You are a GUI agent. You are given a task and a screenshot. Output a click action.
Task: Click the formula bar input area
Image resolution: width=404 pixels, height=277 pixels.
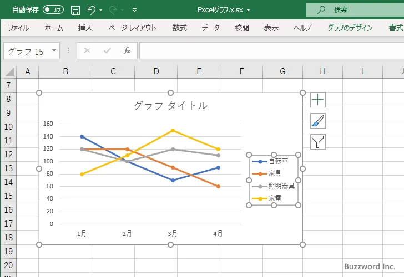(x=271, y=51)
